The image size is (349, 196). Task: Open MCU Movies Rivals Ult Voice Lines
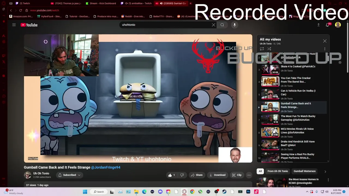tap(292, 133)
